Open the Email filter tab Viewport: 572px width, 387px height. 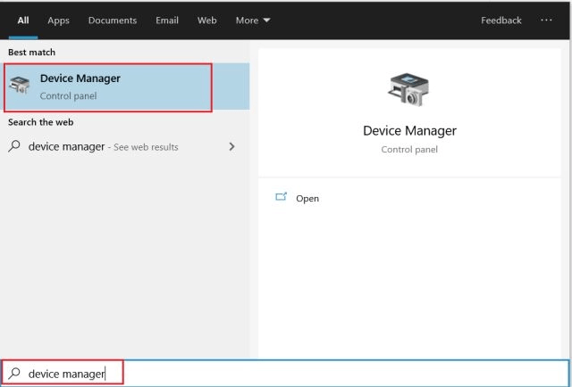(167, 20)
